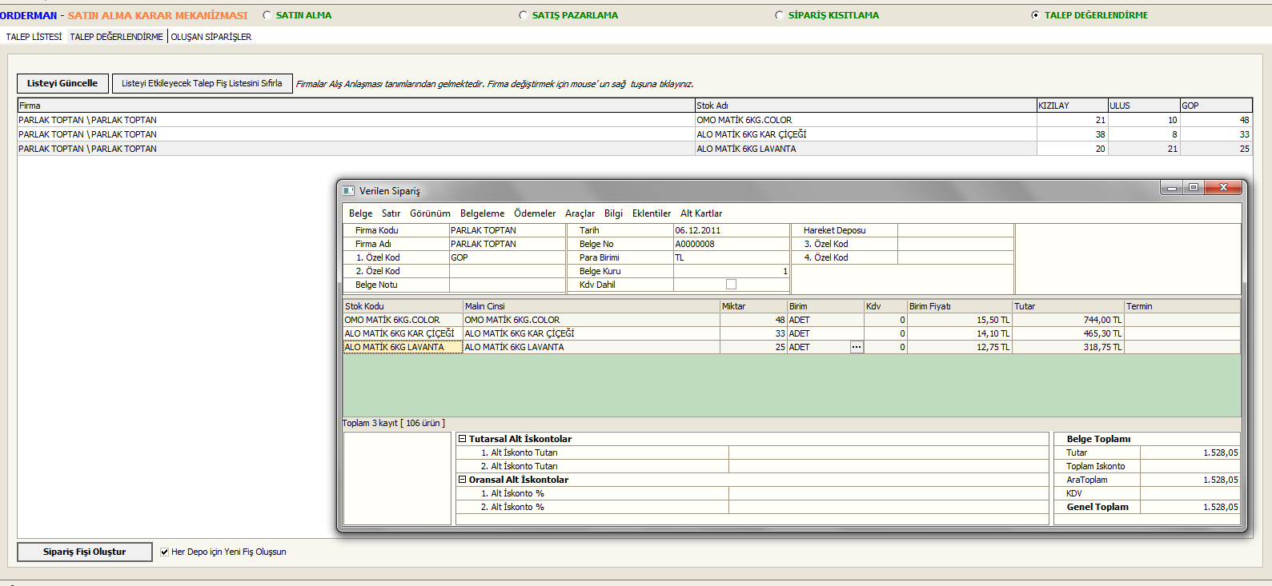
Task: Click the GOP column header
Action: click(x=1216, y=106)
